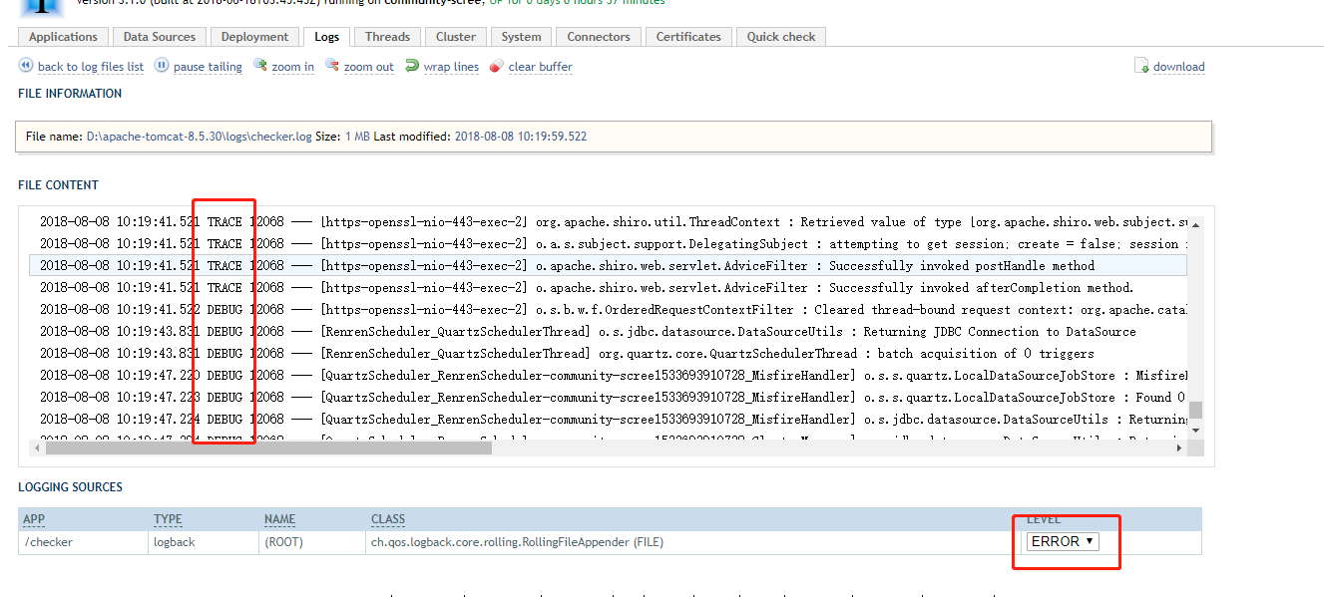Click the /checker app cell
The image size is (1324, 597).
click(x=84, y=542)
